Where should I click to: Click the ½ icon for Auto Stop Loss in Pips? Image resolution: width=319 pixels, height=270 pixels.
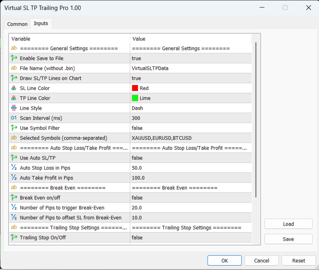[x=14, y=168]
